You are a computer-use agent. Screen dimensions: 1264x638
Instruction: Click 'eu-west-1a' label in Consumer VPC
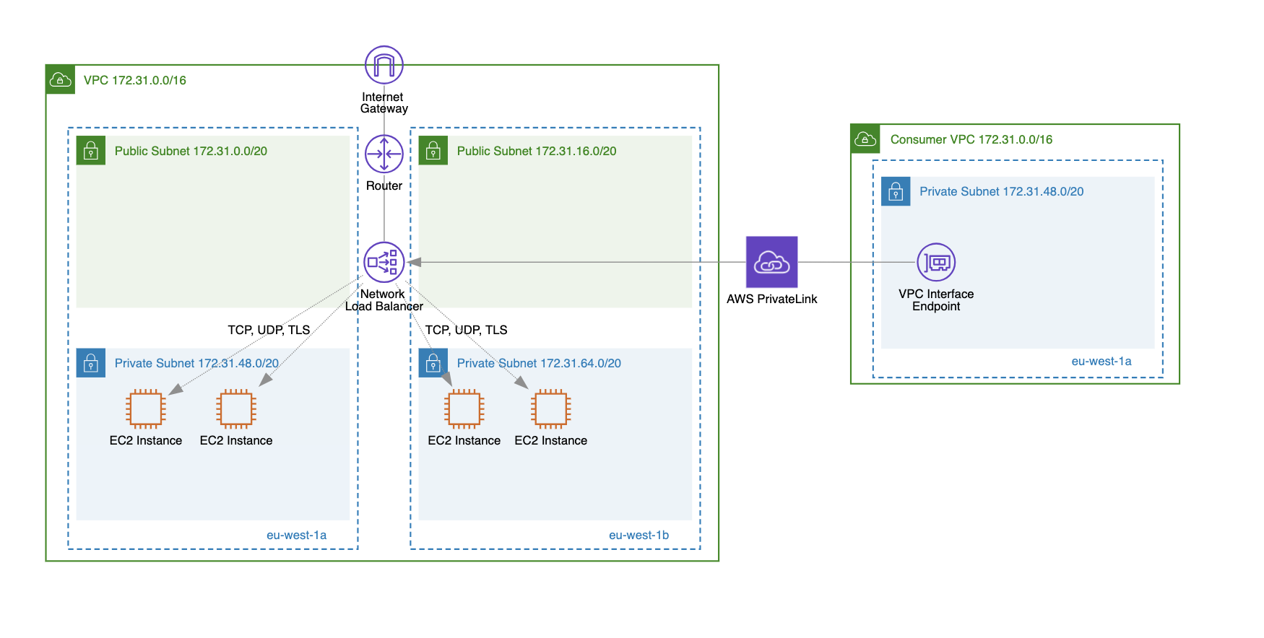click(x=1101, y=361)
